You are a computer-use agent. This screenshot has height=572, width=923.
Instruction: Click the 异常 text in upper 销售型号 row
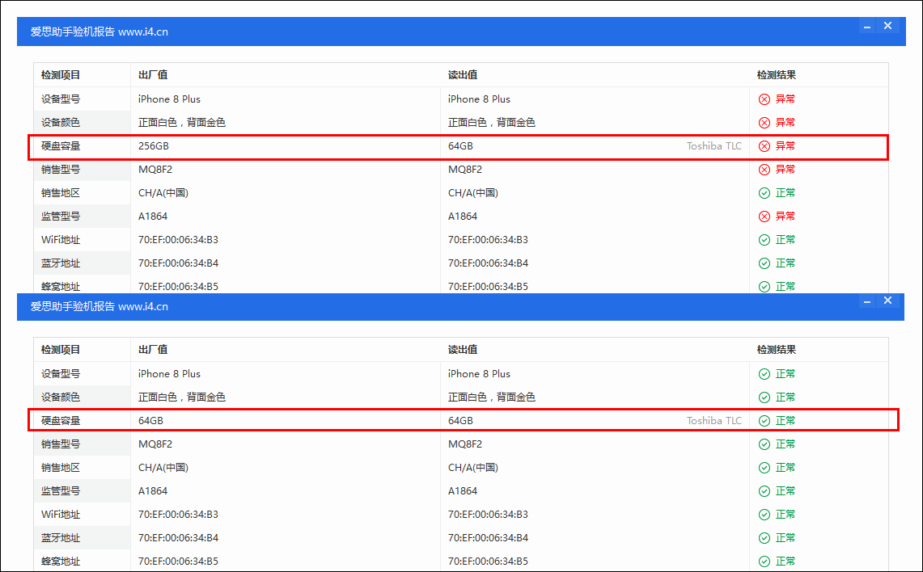click(x=785, y=170)
